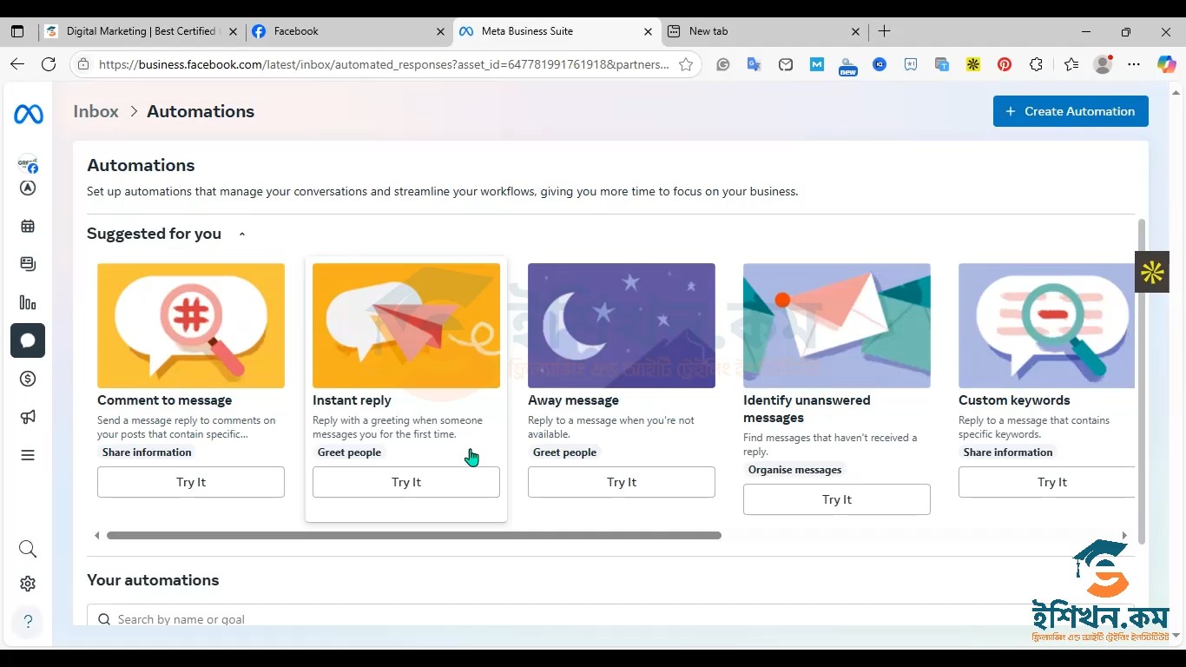Open the Content icon in the sidebar

pos(28,264)
